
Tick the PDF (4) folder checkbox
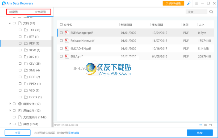pos(20,43)
